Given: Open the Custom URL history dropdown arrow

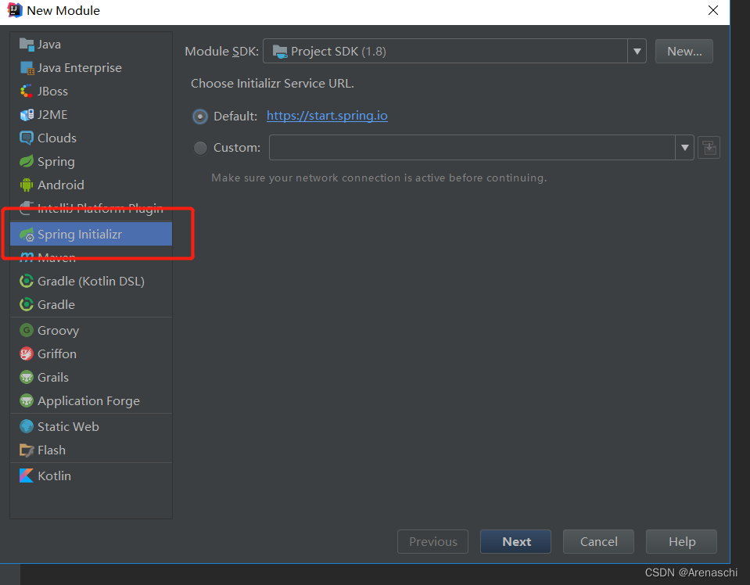Looking at the screenshot, I should pyautogui.click(x=684, y=147).
